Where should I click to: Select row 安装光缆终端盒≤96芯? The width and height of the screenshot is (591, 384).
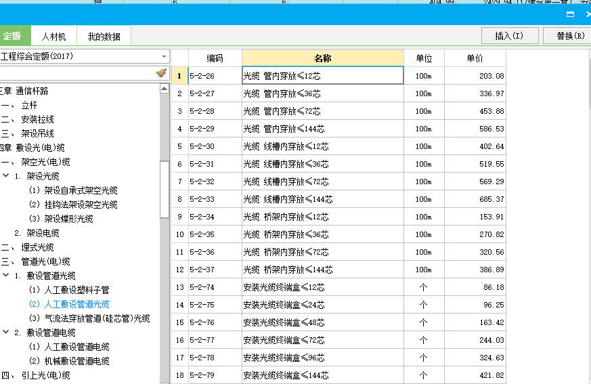point(323,357)
